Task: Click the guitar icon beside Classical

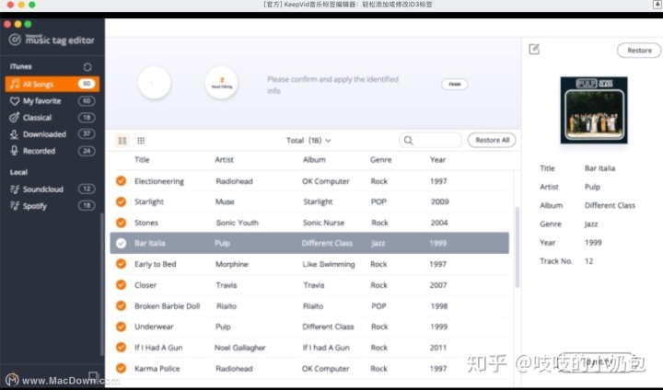Action: pyautogui.click(x=15, y=118)
